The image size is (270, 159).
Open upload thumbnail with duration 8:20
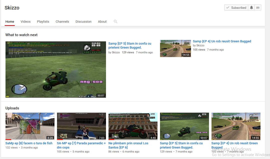tap(30, 126)
